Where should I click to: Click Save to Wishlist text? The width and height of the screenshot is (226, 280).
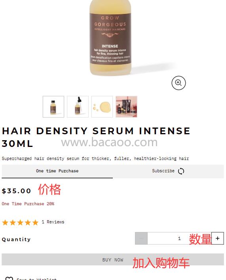coord(36,279)
